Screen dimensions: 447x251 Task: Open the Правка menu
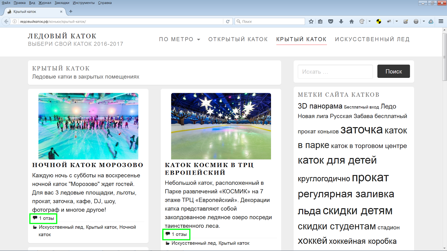pyautogui.click(x=20, y=3)
